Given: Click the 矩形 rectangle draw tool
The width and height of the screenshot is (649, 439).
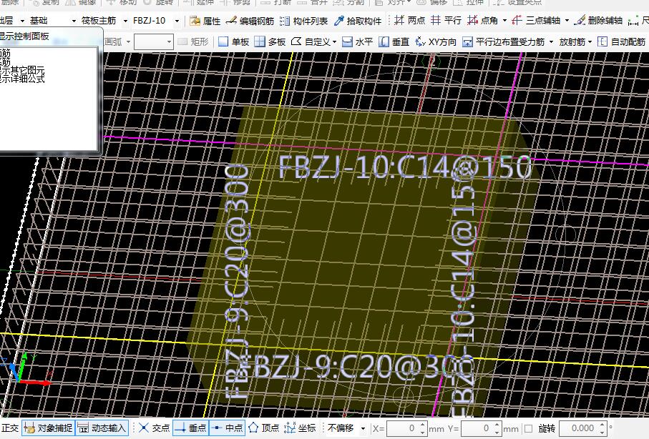Looking at the screenshot, I should [x=193, y=41].
